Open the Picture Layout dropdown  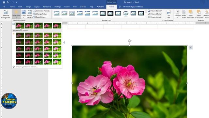(155, 17)
